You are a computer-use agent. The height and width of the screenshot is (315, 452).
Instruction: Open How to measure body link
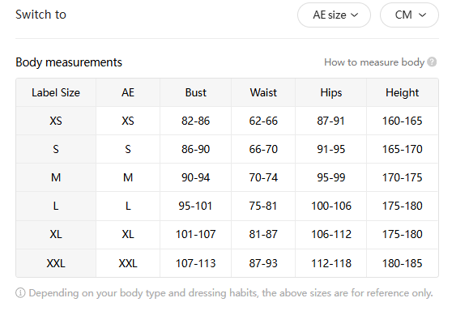pyautogui.click(x=374, y=62)
